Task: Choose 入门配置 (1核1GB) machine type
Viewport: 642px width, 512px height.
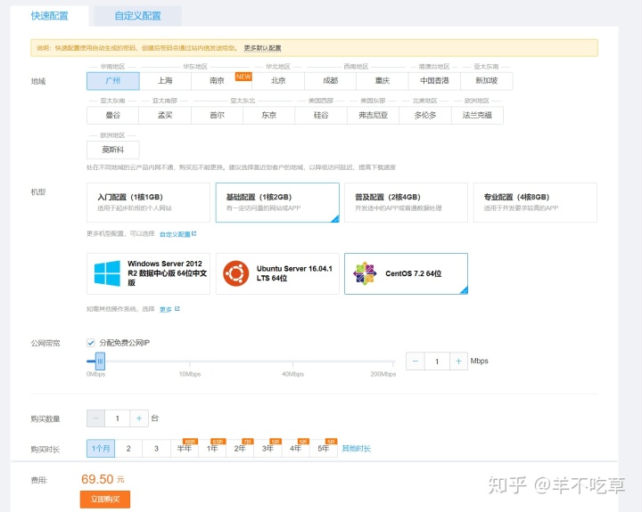Action: [148, 202]
